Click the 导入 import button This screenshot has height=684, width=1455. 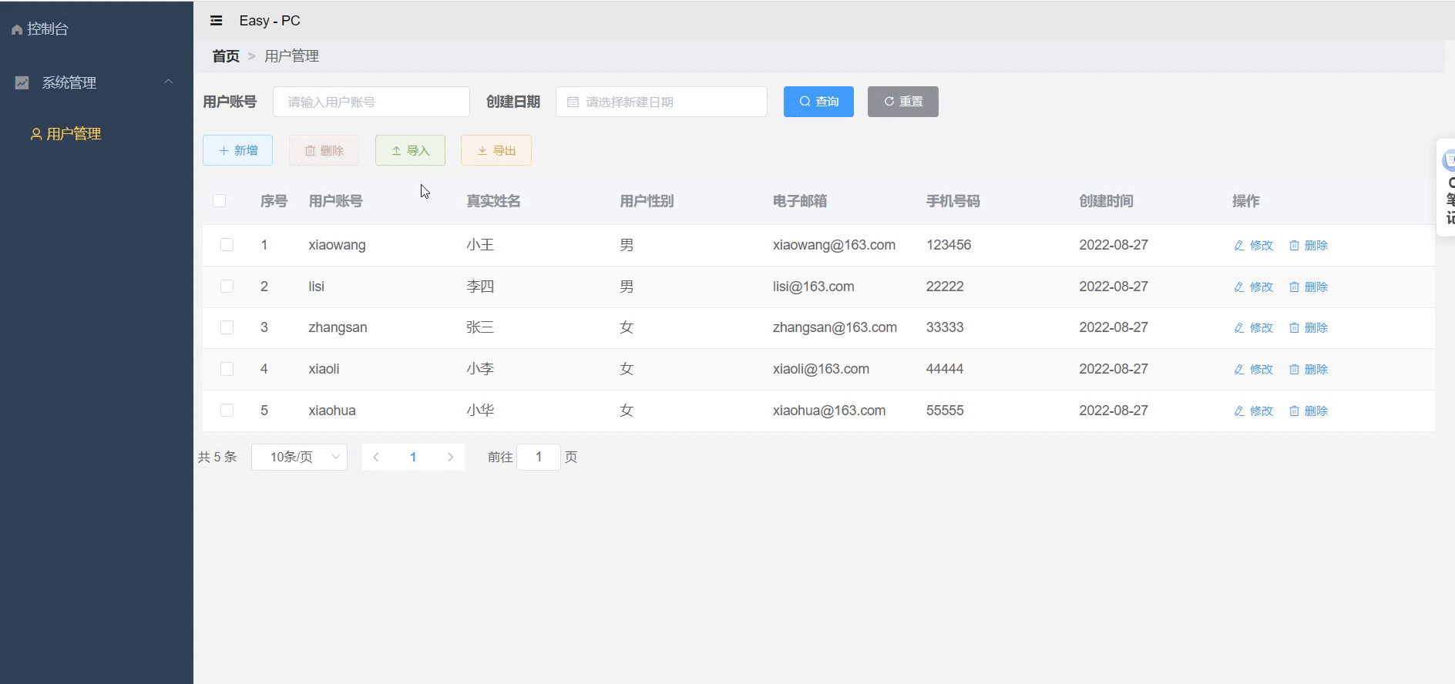point(410,150)
